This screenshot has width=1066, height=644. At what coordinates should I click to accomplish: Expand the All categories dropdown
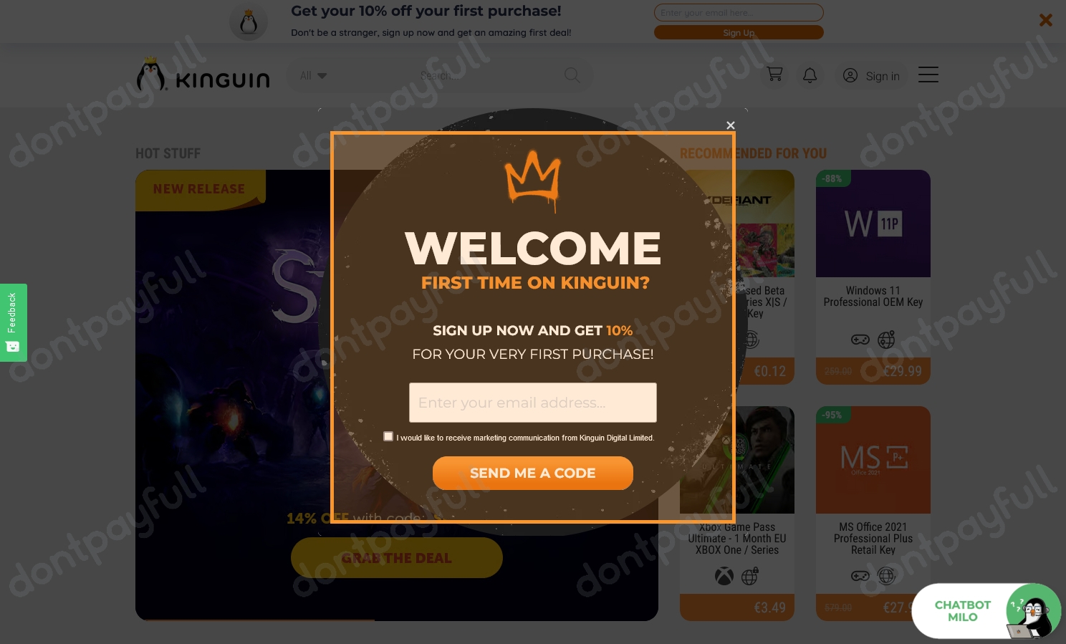pos(313,76)
